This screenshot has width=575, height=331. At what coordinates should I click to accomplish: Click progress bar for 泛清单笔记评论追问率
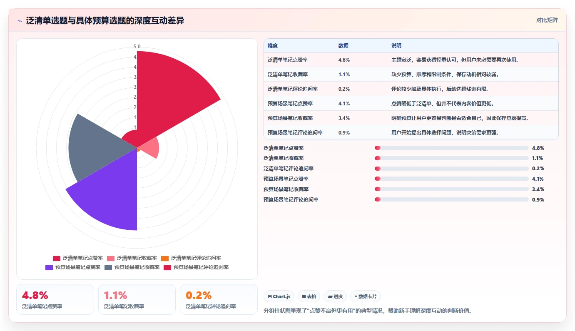point(451,169)
